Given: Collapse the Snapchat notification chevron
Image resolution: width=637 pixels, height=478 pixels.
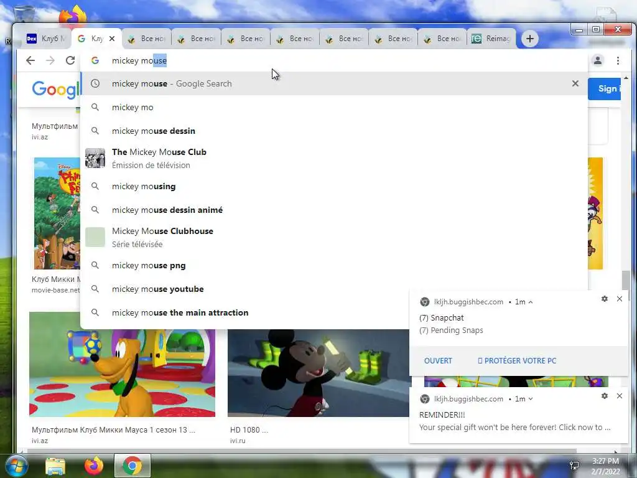Looking at the screenshot, I should tap(531, 302).
